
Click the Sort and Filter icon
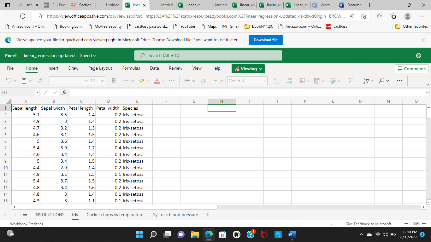click(x=366, y=81)
